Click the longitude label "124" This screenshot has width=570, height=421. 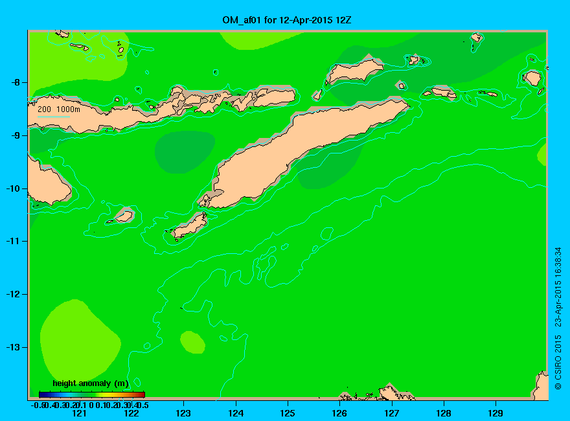236,413
